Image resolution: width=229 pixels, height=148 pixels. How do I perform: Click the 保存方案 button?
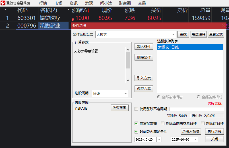click(x=144, y=89)
